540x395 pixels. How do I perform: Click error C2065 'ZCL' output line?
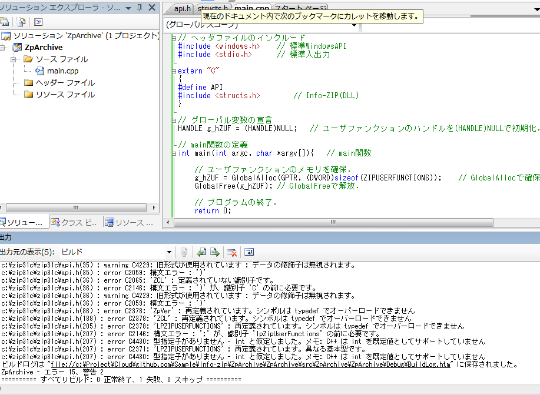137,280
